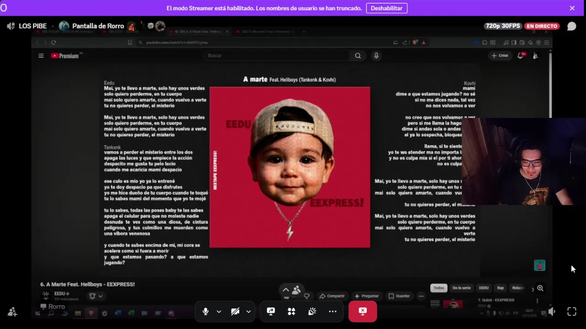Viewport: 586px width, 329px height.
Task: Click the red disconnect call button
Action: point(363,311)
